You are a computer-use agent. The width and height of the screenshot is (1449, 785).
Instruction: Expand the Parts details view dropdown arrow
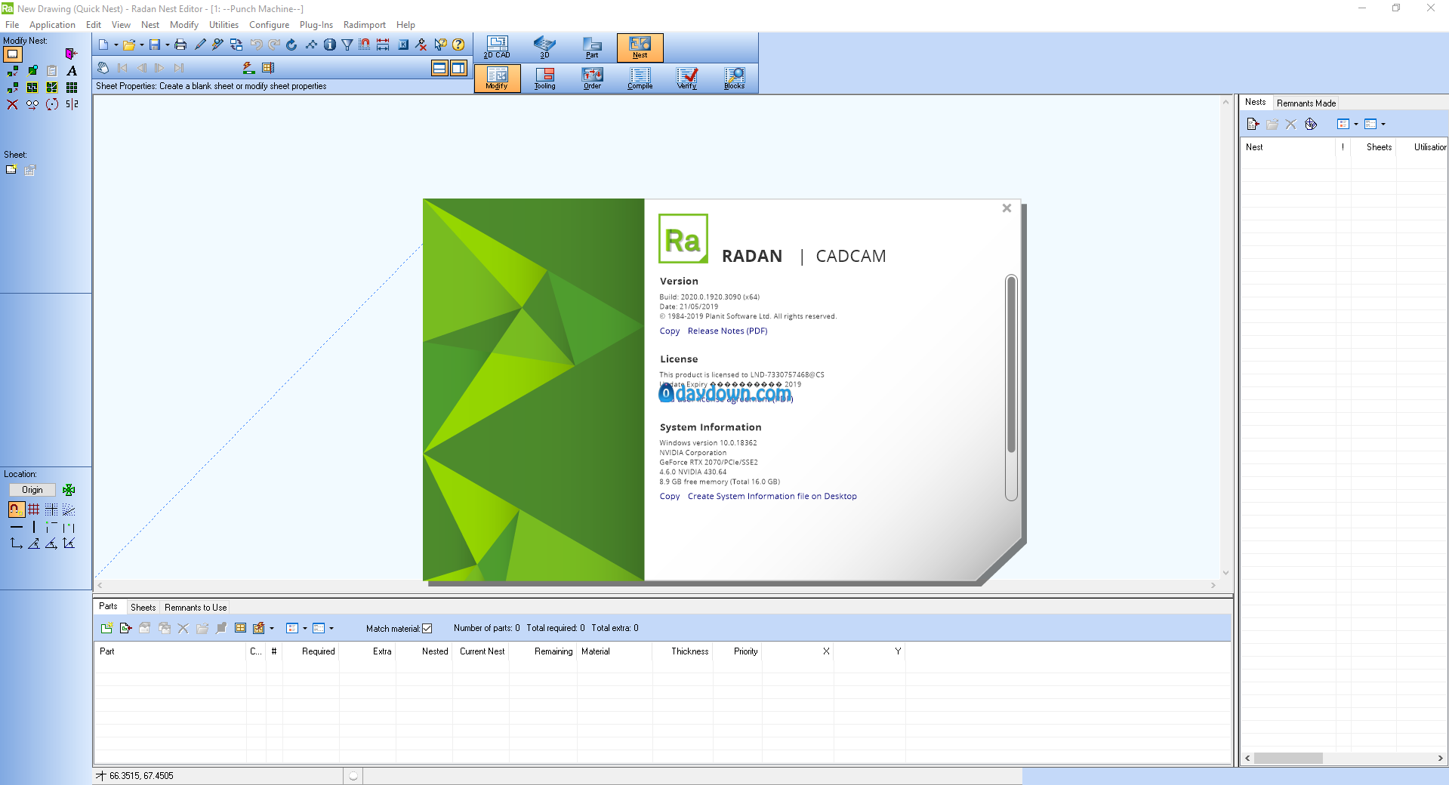(331, 628)
